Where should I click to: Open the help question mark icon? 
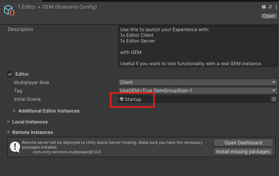[264, 7]
